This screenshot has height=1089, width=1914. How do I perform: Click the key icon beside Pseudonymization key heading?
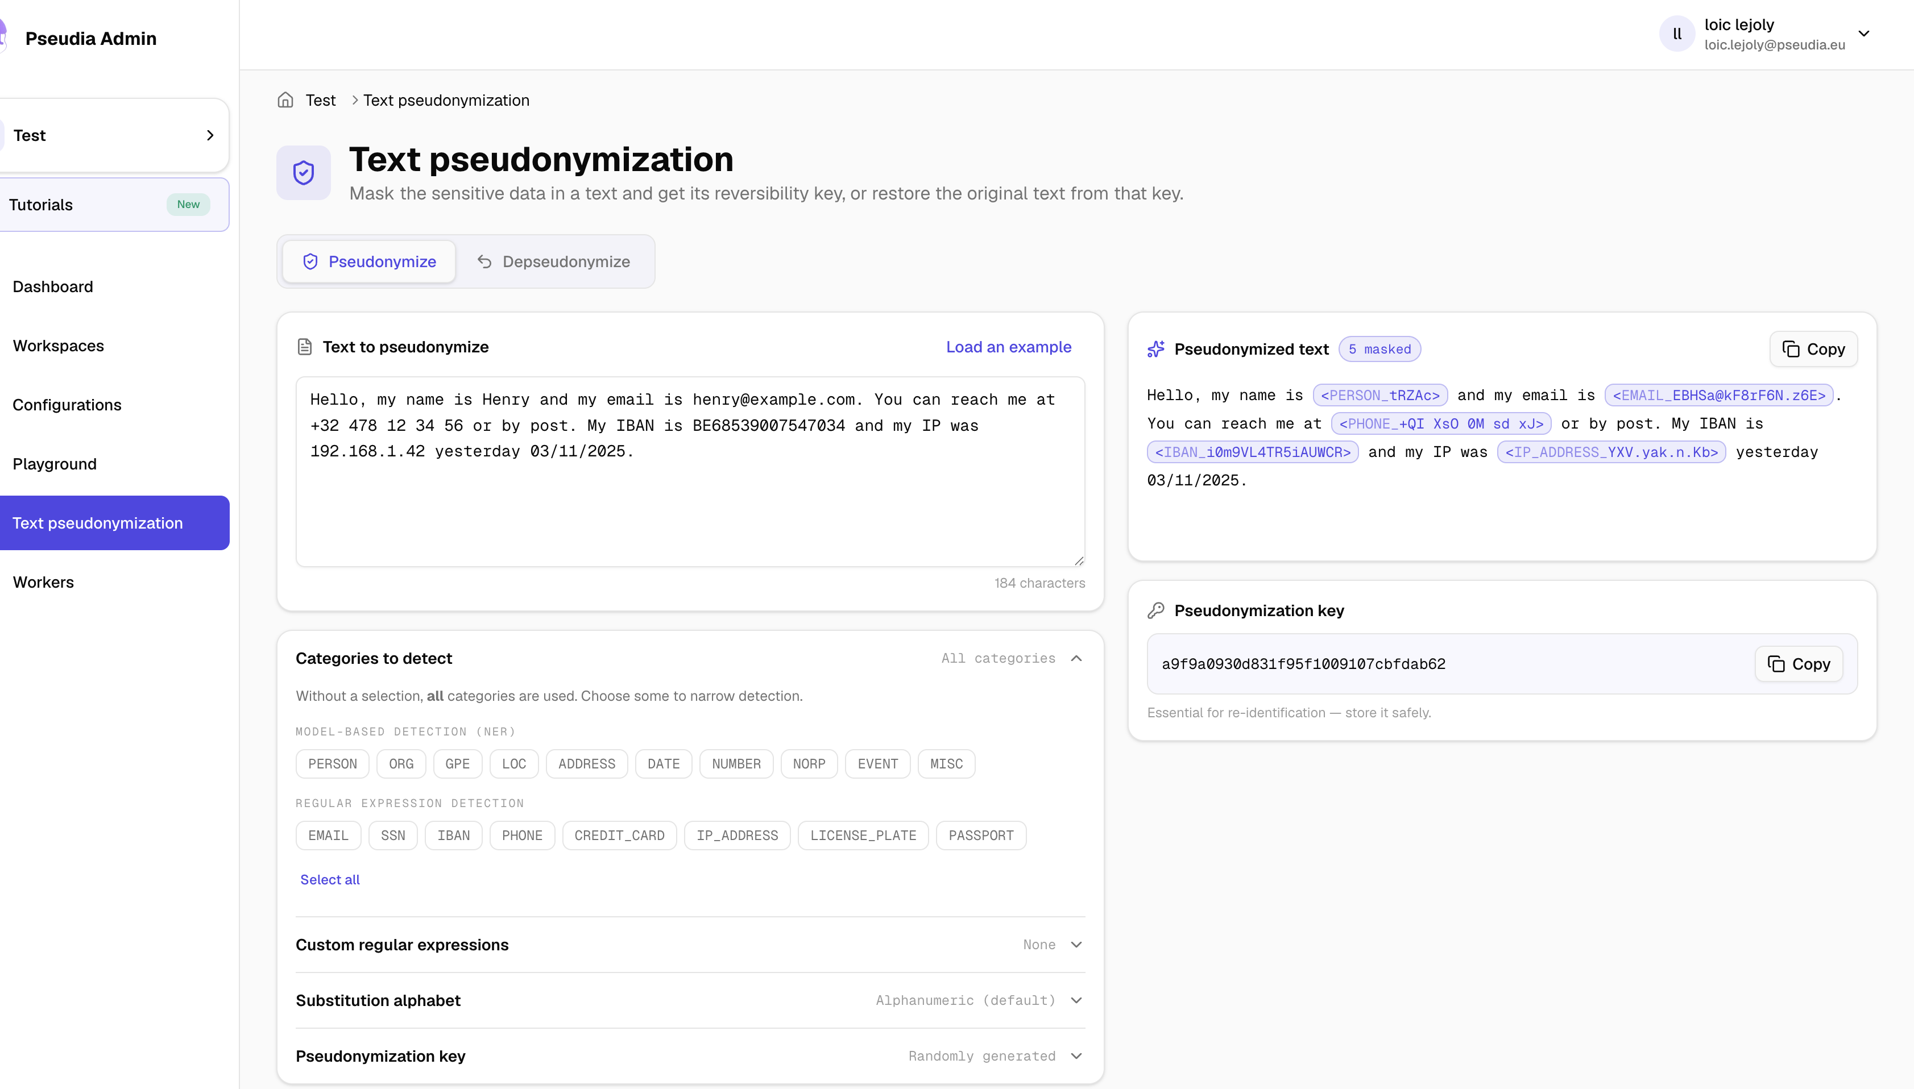(x=1156, y=610)
